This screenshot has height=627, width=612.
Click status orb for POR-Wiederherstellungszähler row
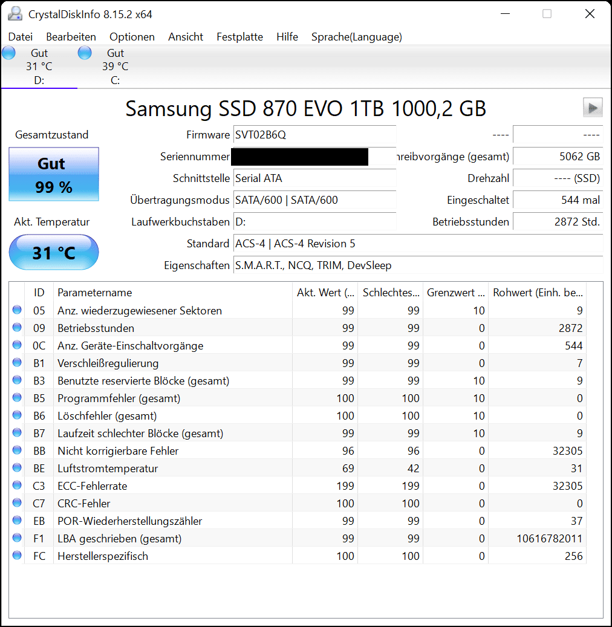[17, 521]
